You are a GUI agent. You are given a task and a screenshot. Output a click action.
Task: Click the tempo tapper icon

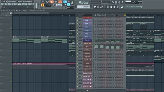click(118, 7)
